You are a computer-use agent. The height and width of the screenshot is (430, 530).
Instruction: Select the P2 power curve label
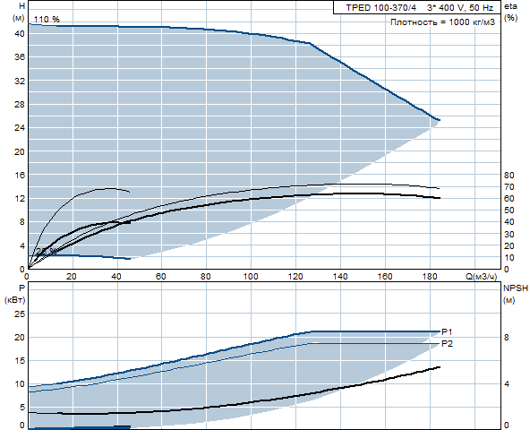click(x=447, y=344)
